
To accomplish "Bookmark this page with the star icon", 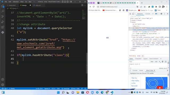I will coord(144,7).
